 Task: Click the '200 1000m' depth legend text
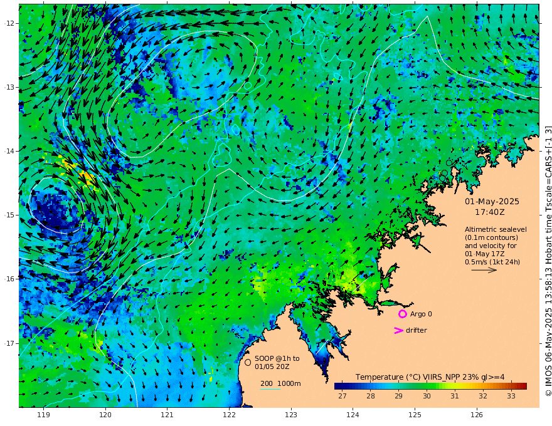280,383
